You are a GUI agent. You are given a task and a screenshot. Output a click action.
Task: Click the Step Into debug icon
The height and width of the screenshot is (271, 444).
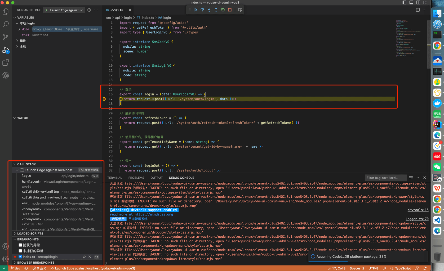coord(209,10)
